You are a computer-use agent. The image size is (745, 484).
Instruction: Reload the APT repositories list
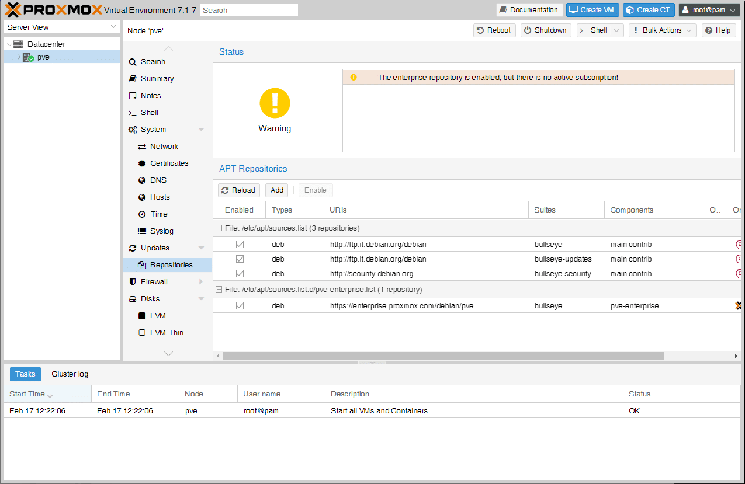click(x=239, y=190)
